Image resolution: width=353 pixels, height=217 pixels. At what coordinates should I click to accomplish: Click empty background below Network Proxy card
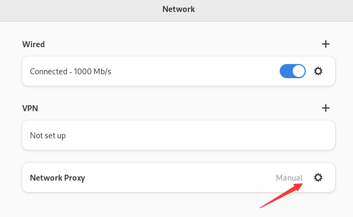pos(135,206)
